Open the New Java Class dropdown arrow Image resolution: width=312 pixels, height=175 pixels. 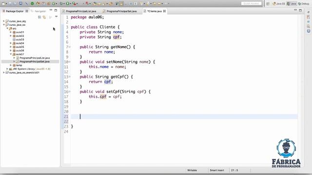click(x=57, y=3)
